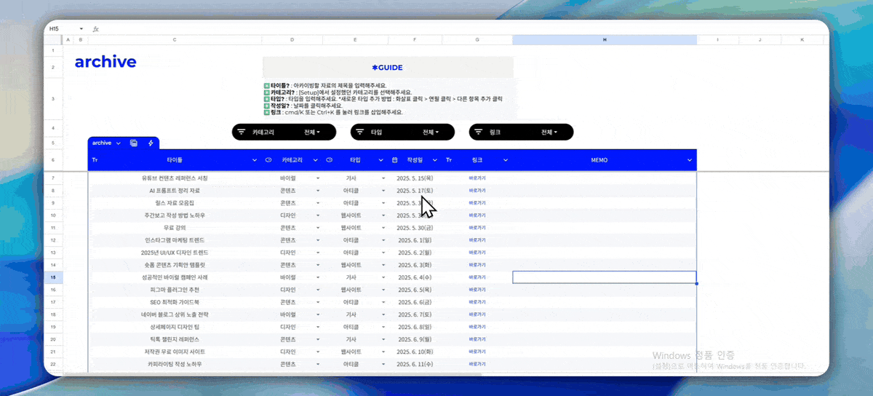This screenshot has width=873, height=396.
Task: Click the filter icon in 카테고리 slicer
Action: point(242,132)
